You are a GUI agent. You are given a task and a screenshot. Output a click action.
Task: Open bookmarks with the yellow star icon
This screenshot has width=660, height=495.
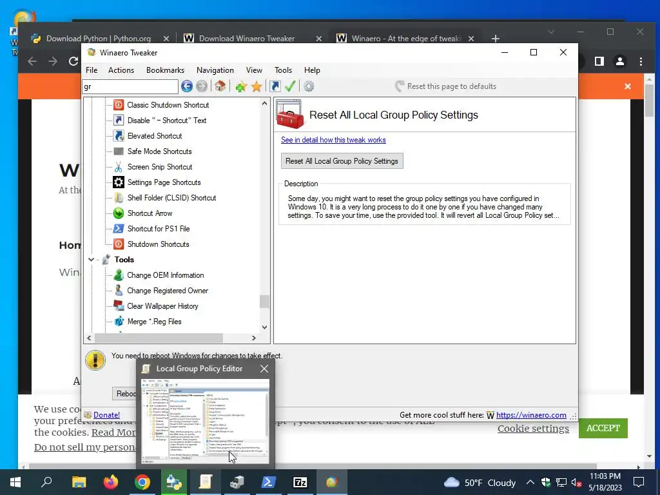[x=257, y=87]
